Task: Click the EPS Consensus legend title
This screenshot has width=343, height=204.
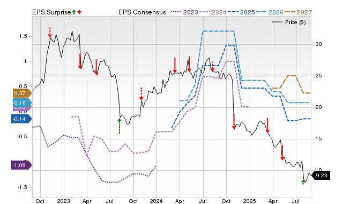Action: pos(142,12)
